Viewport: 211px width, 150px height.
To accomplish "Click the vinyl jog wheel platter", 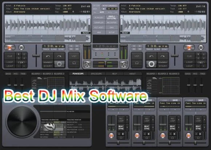I will tap(22, 121).
